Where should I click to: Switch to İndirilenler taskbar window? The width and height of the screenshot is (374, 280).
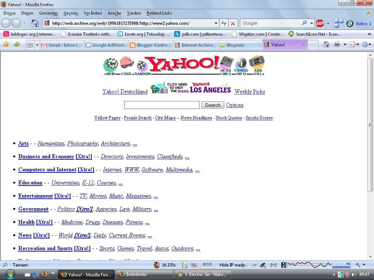pyautogui.click(x=145, y=275)
